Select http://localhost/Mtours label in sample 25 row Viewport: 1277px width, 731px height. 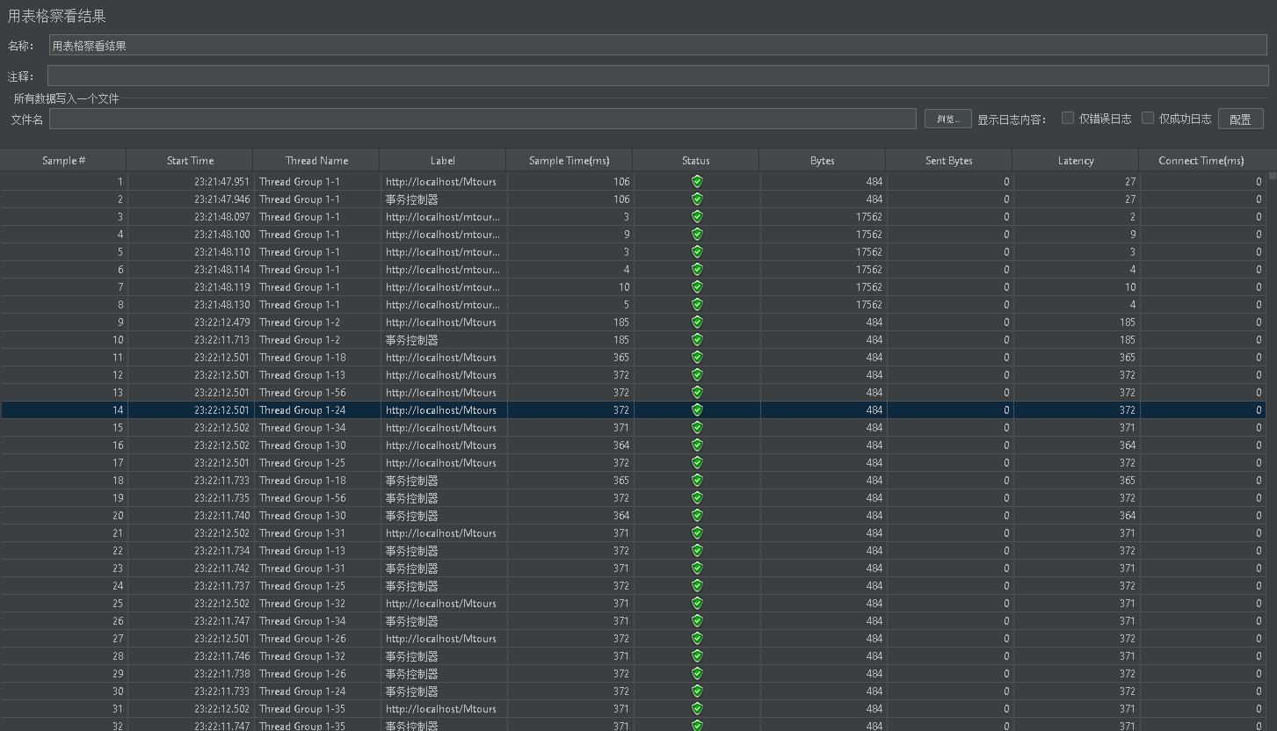[x=440, y=604]
